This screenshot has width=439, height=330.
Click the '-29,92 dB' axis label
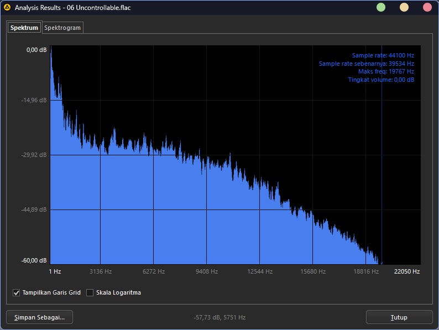[x=34, y=155]
